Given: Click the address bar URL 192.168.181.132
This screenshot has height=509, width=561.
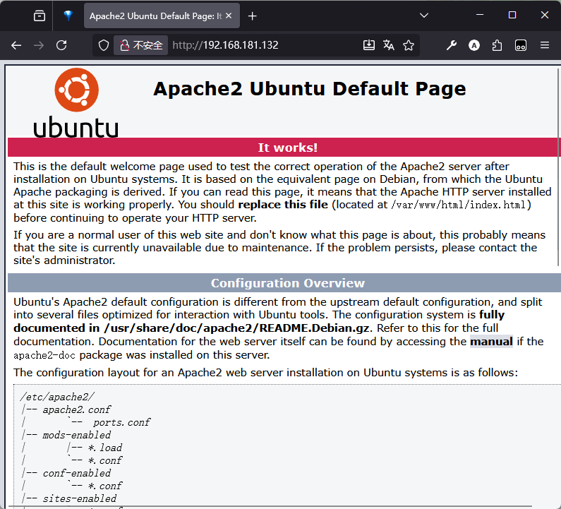Looking at the screenshot, I should [x=226, y=45].
